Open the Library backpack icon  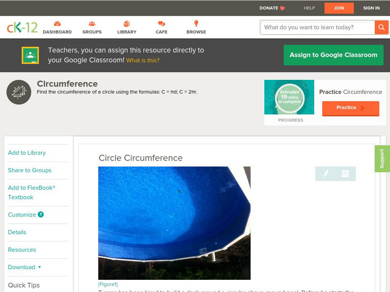[127, 23]
